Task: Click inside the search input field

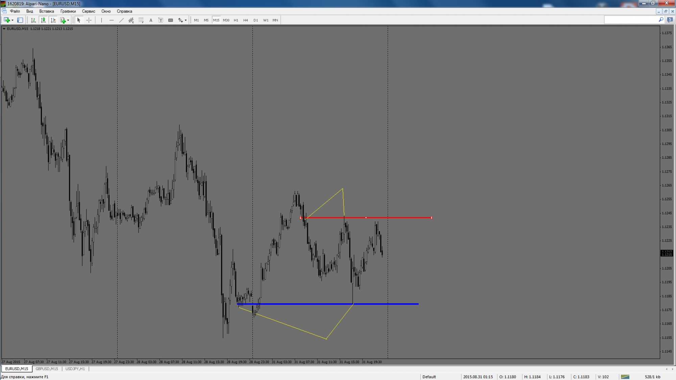Action: tap(630, 20)
